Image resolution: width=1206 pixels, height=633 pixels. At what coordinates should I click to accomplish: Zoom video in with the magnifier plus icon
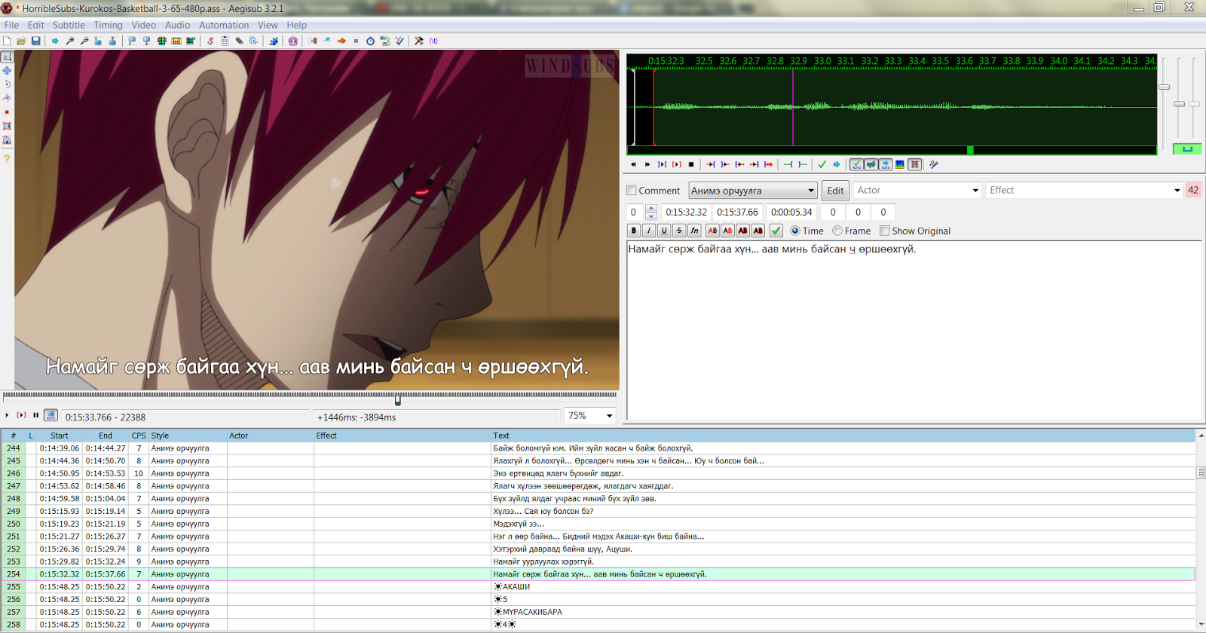[70, 41]
